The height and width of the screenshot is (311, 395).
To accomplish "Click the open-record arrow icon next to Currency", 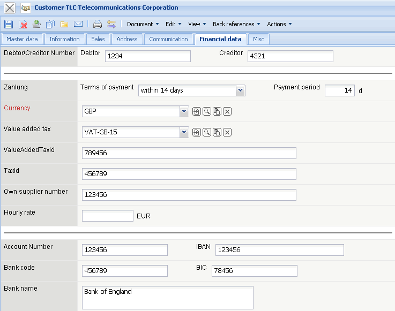I will (197, 111).
